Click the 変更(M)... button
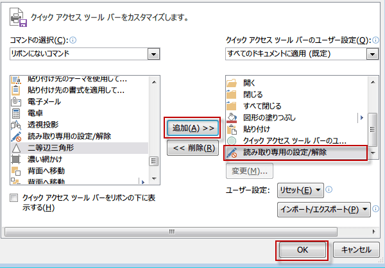Screen dimensions: 385x268 [x=250, y=171]
